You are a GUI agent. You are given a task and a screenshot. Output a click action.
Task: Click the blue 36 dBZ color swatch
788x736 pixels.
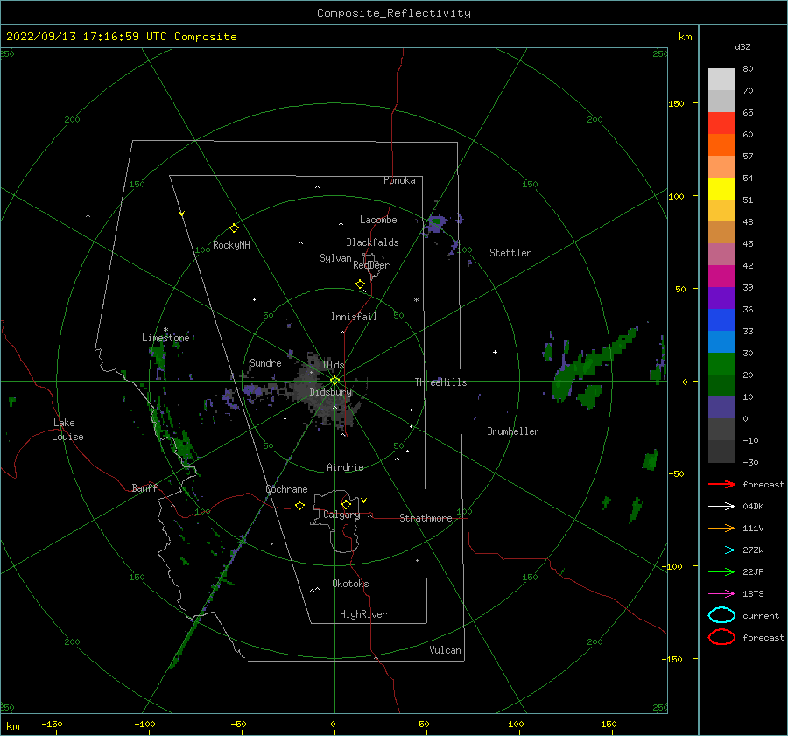(x=721, y=319)
